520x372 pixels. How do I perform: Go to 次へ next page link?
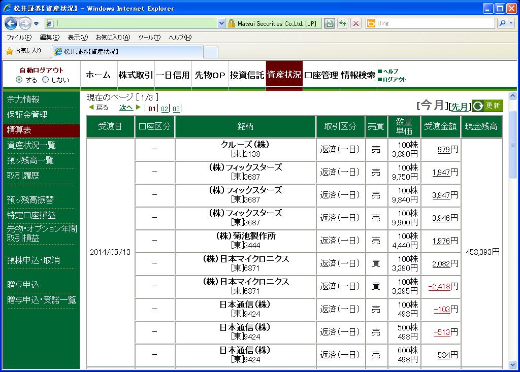point(126,108)
